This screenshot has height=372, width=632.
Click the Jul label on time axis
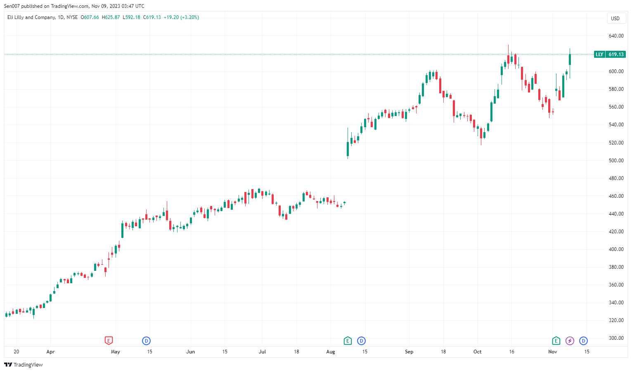tap(262, 352)
